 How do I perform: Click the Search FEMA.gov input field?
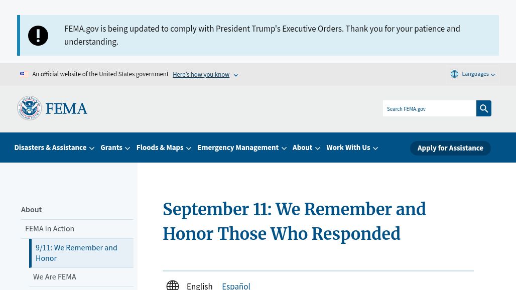[430, 108]
